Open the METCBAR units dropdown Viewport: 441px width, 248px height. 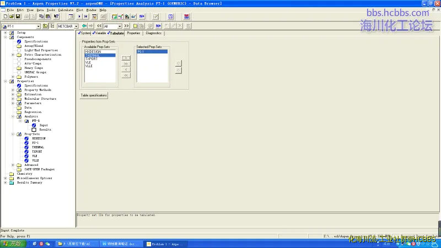click(76, 26)
